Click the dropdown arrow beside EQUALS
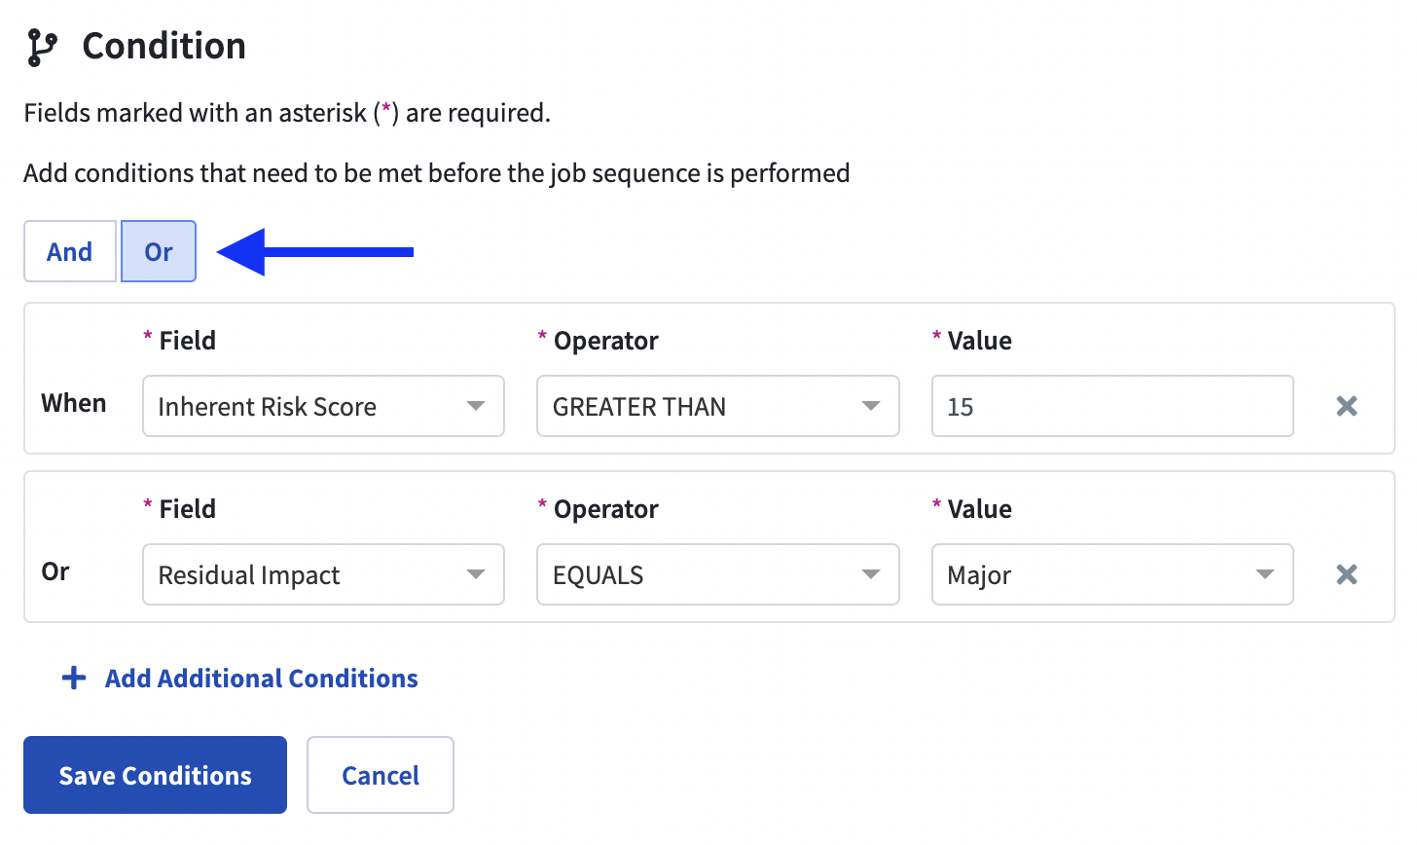 [871, 574]
